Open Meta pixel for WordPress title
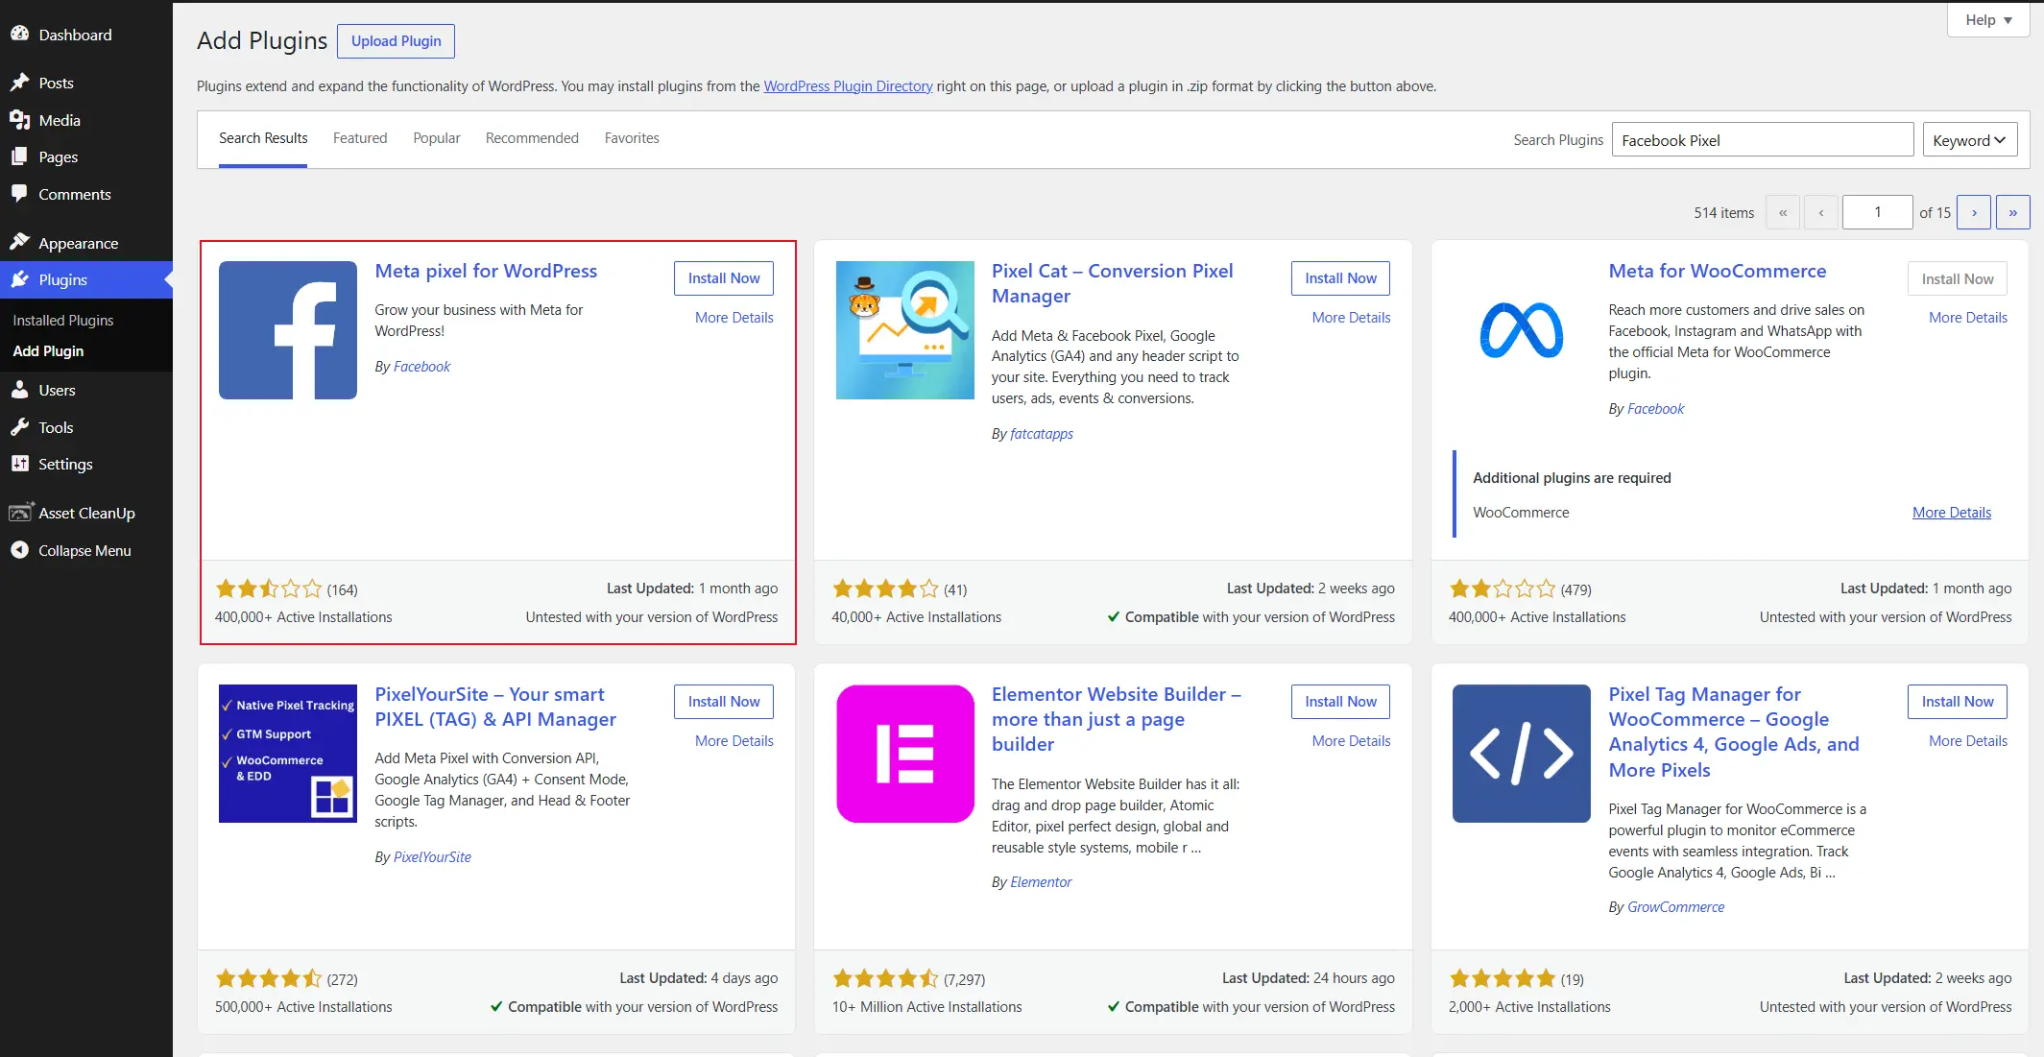Viewport: 2044px width, 1057px height. tap(486, 272)
